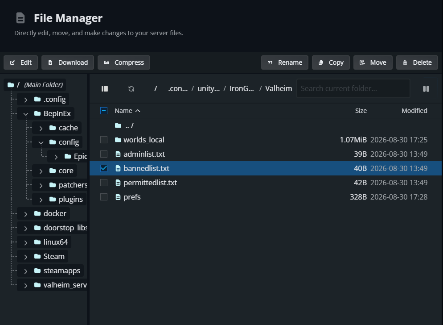Click the permittedlist.txt file icon

[x=118, y=183]
